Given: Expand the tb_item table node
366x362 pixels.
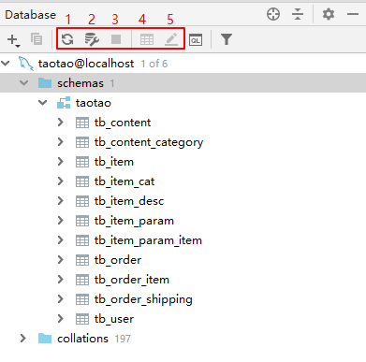Looking at the screenshot, I should click(x=61, y=162).
